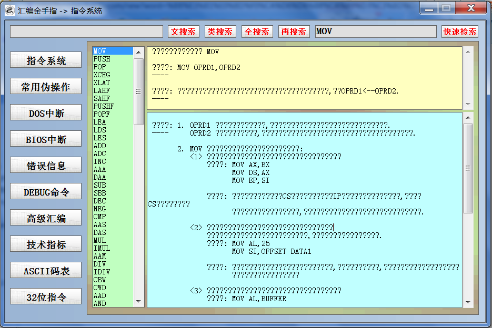Click instruction list scrollbar up arrow
This screenshot has height=328, width=492.
coord(138,53)
